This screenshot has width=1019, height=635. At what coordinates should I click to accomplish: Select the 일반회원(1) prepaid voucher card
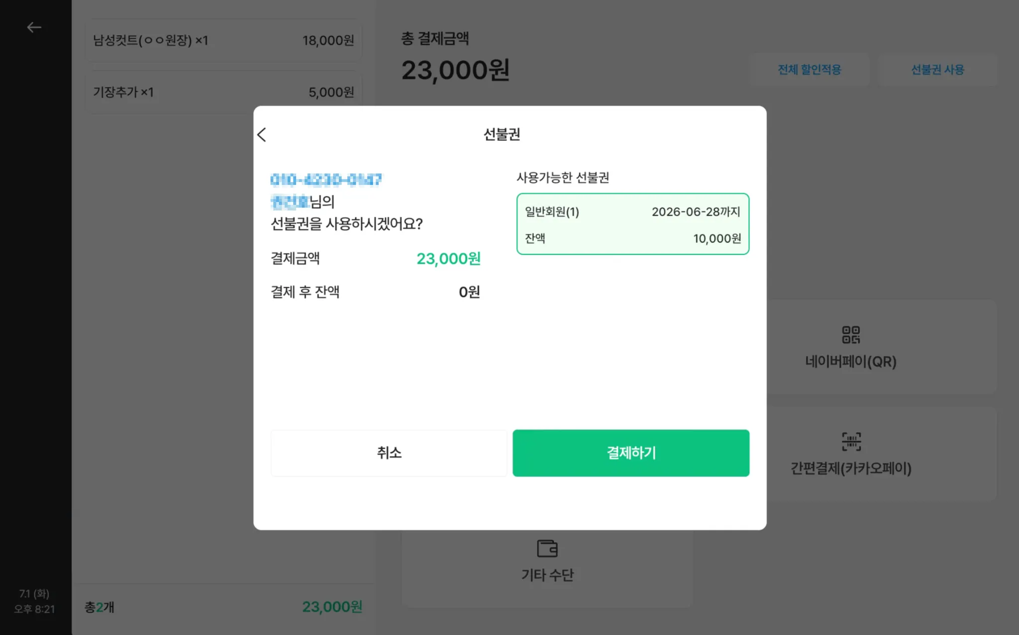pos(632,224)
